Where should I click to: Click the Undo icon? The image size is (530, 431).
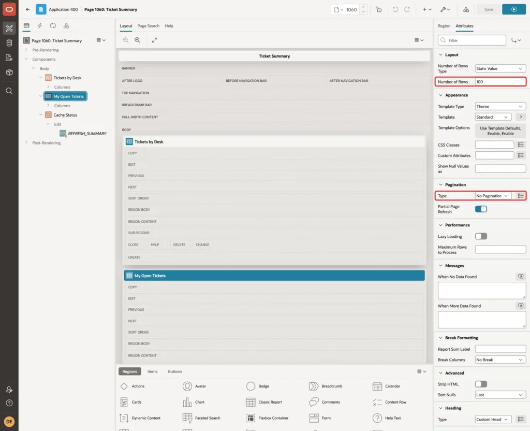tap(395, 9)
